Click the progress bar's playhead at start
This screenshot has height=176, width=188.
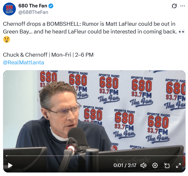pos(6,156)
